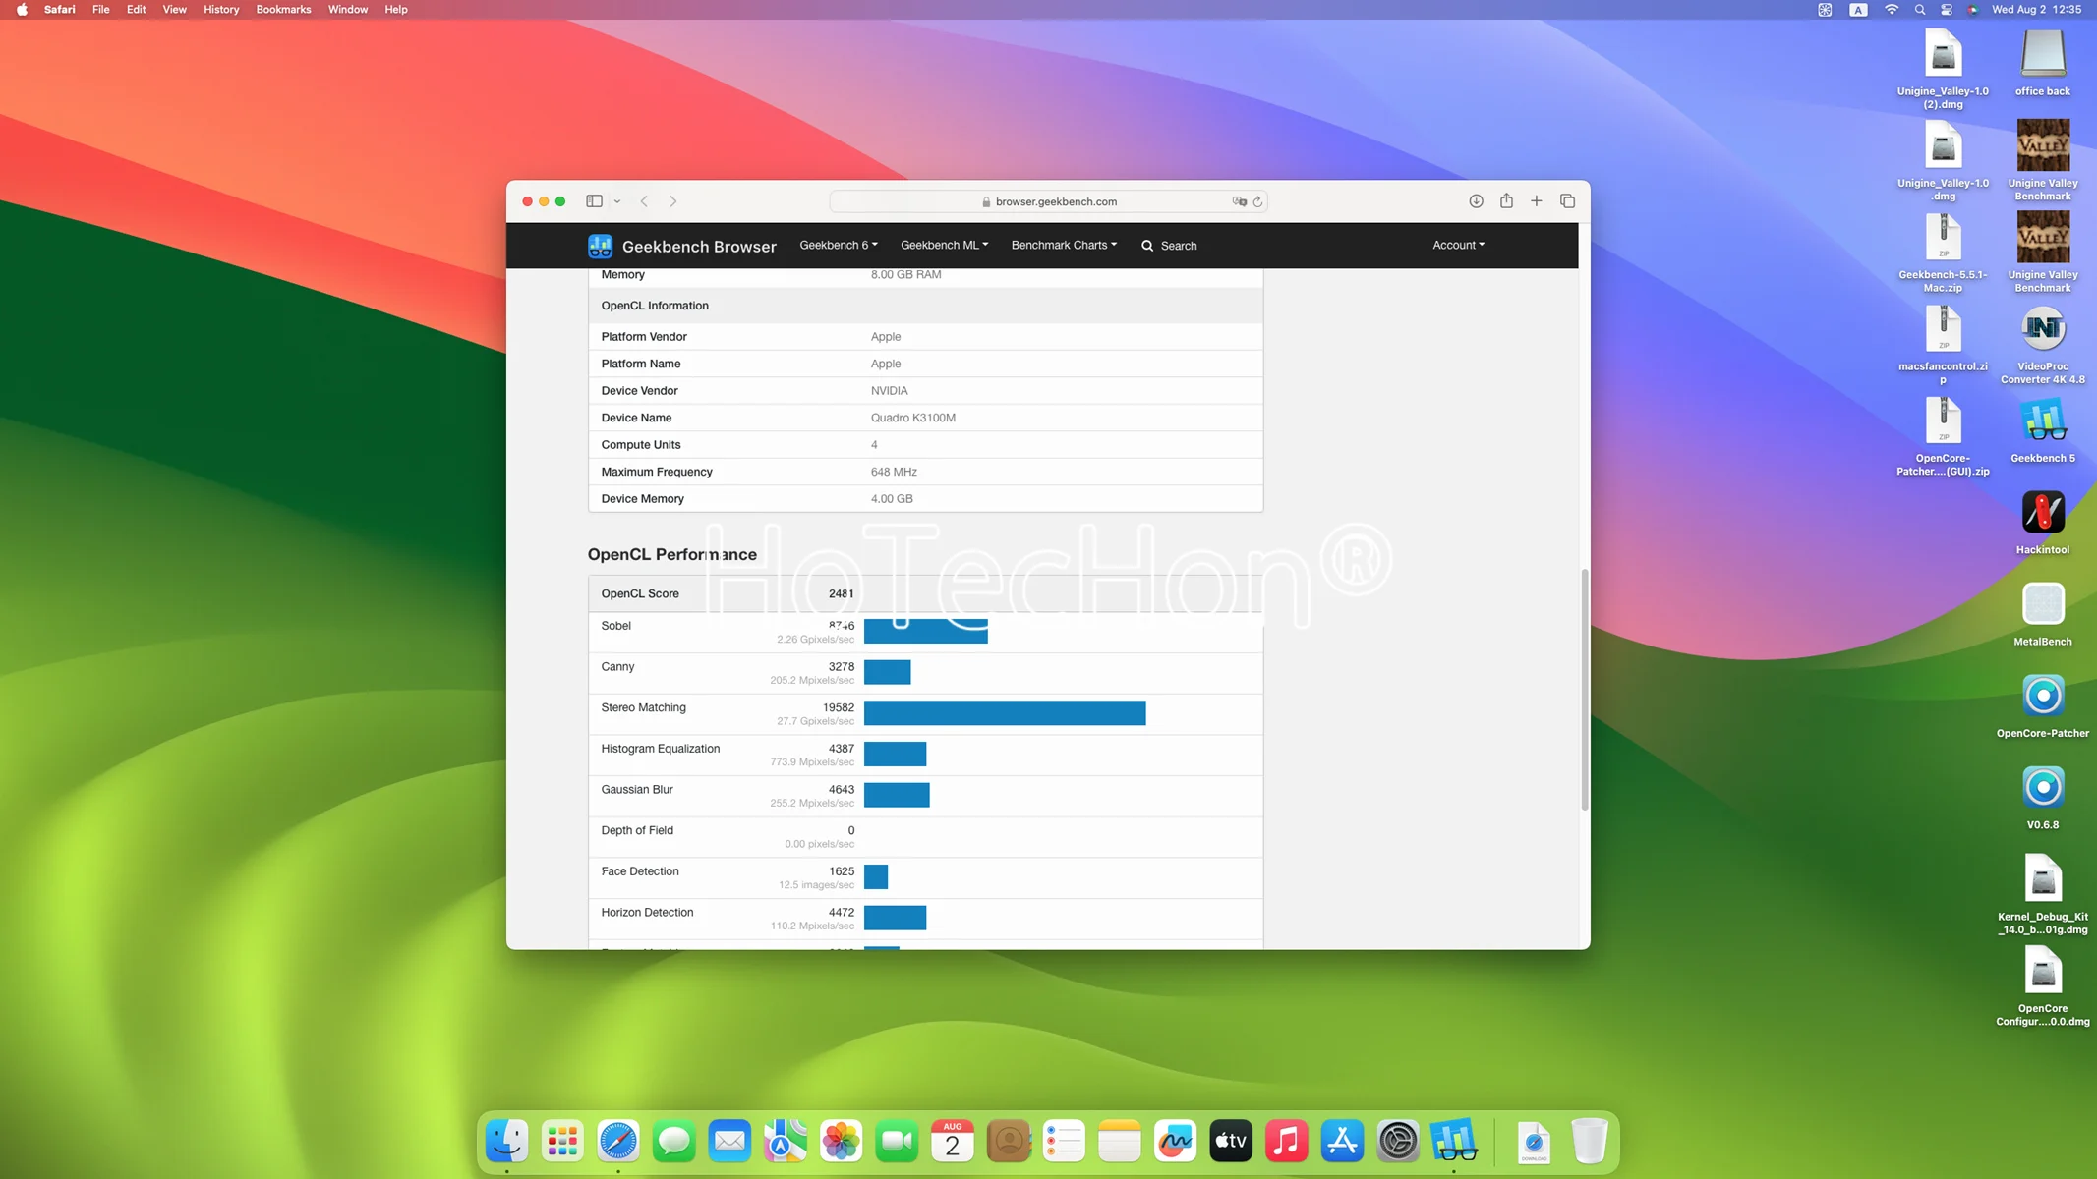Open the Account dropdown menu
Screen dimensions: 2097x1179
tap(1459, 245)
